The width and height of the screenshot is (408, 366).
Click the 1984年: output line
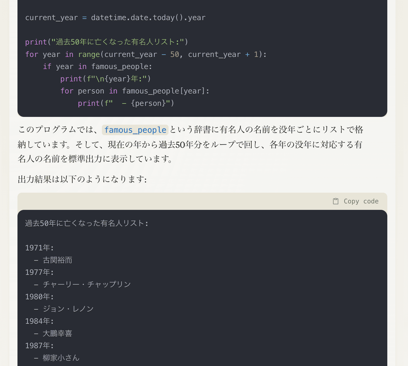point(40,321)
